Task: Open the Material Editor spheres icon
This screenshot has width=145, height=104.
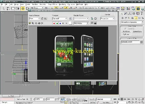Action: coord(128,9)
